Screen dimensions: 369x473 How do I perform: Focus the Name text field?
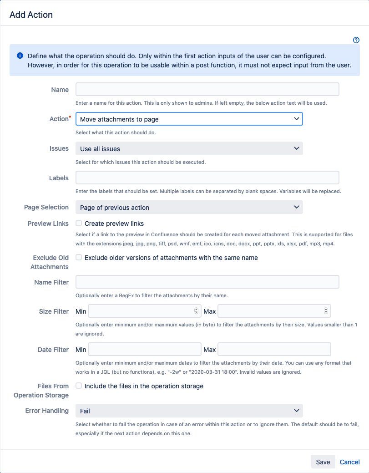(x=207, y=89)
